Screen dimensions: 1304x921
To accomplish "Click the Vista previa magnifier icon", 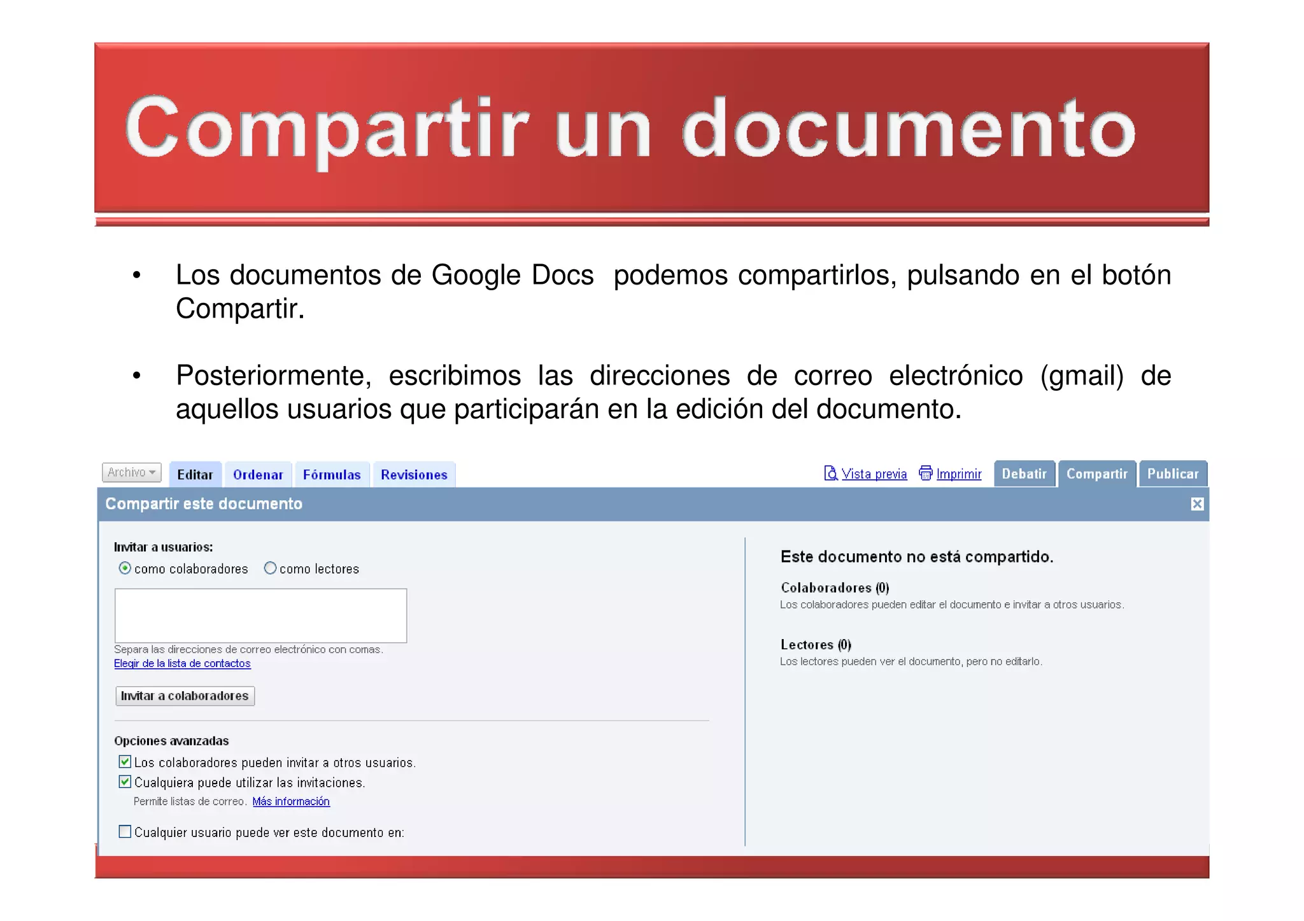I will click(830, 473).
